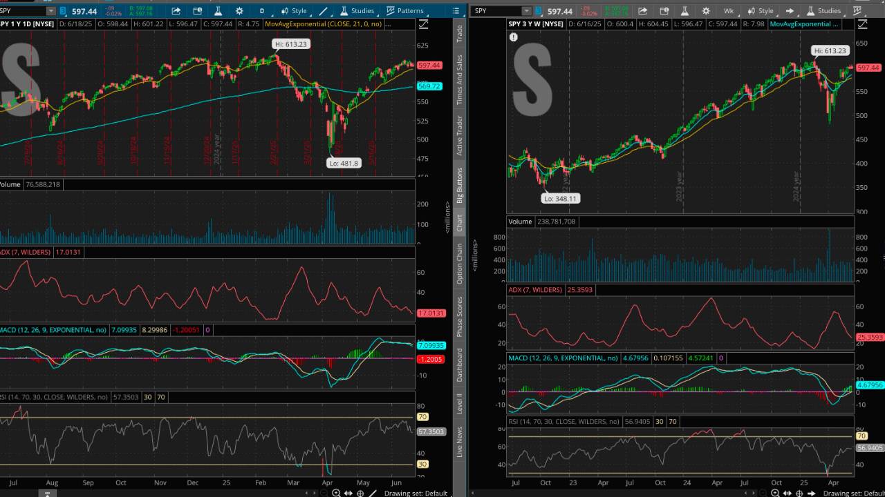Toggle the chart scale icon at right chart header
885x497 pixels.
(862, 24)
